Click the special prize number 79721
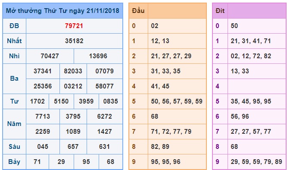Screen dimensions: 287x170 74,26
